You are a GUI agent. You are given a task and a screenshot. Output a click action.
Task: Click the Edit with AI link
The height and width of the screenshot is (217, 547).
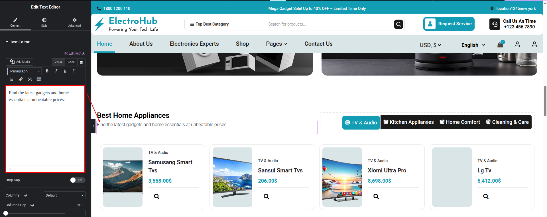pos(75,53)
